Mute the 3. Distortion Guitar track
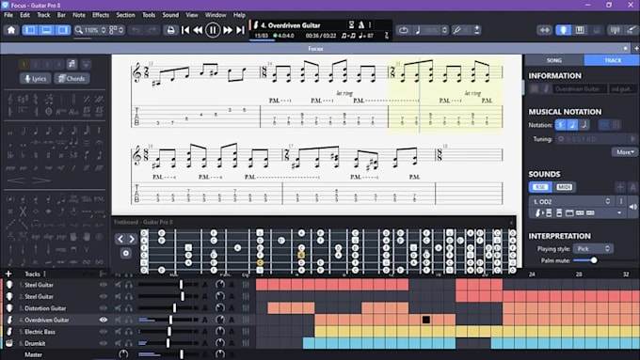 118,308
